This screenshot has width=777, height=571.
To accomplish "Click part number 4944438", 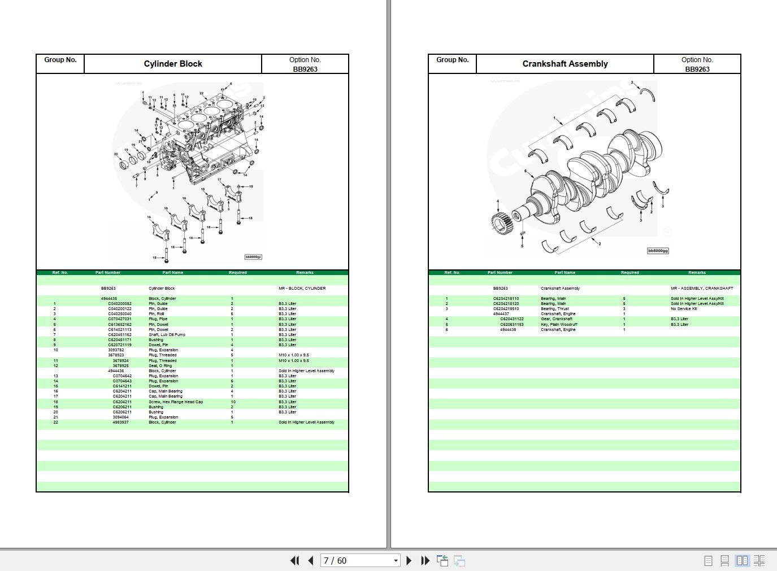I will click(x=507, y=330).
